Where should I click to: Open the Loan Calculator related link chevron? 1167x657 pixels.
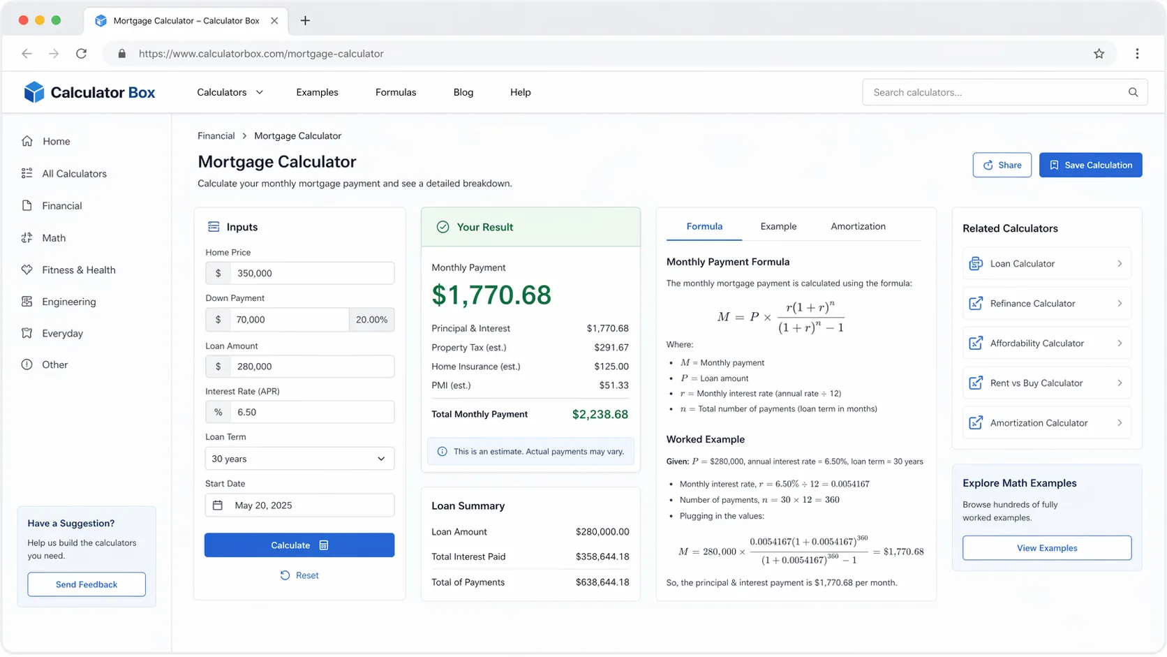click(1119, 264)
